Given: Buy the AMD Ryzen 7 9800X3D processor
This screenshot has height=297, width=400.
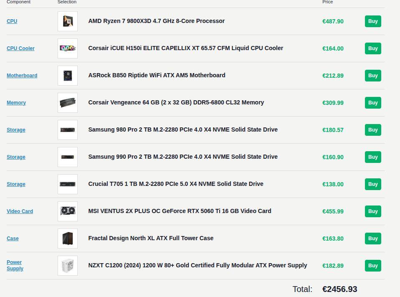Looking at the screenshot, I should [x=373, y=21].
